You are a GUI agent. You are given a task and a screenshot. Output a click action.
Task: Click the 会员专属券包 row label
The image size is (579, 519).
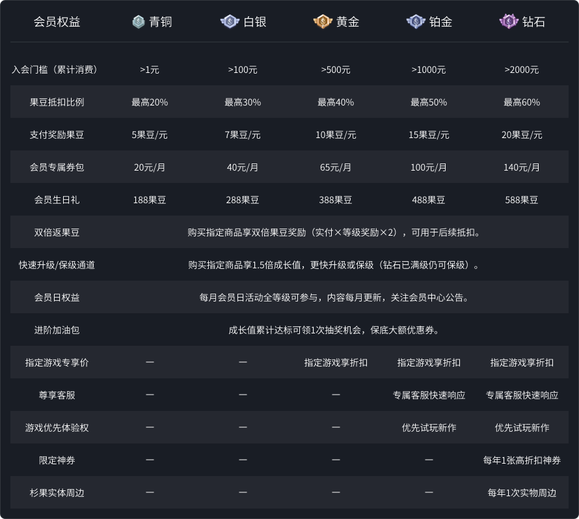[x=57, y=167]
